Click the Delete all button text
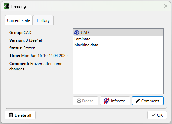 [23, 115]
